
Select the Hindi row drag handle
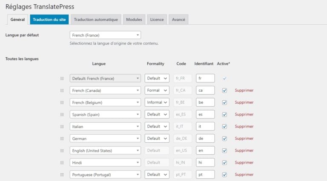(62, 162)
